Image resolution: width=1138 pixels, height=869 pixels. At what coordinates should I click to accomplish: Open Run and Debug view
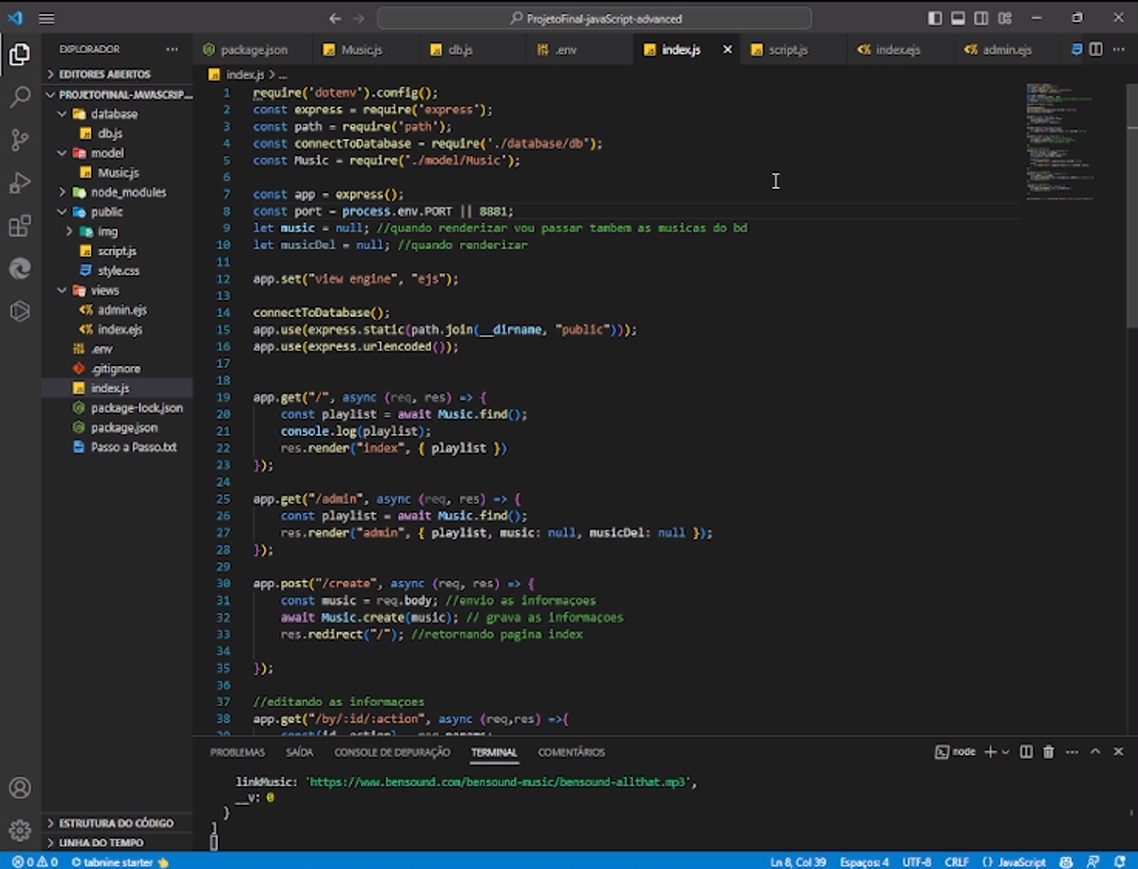19,183
